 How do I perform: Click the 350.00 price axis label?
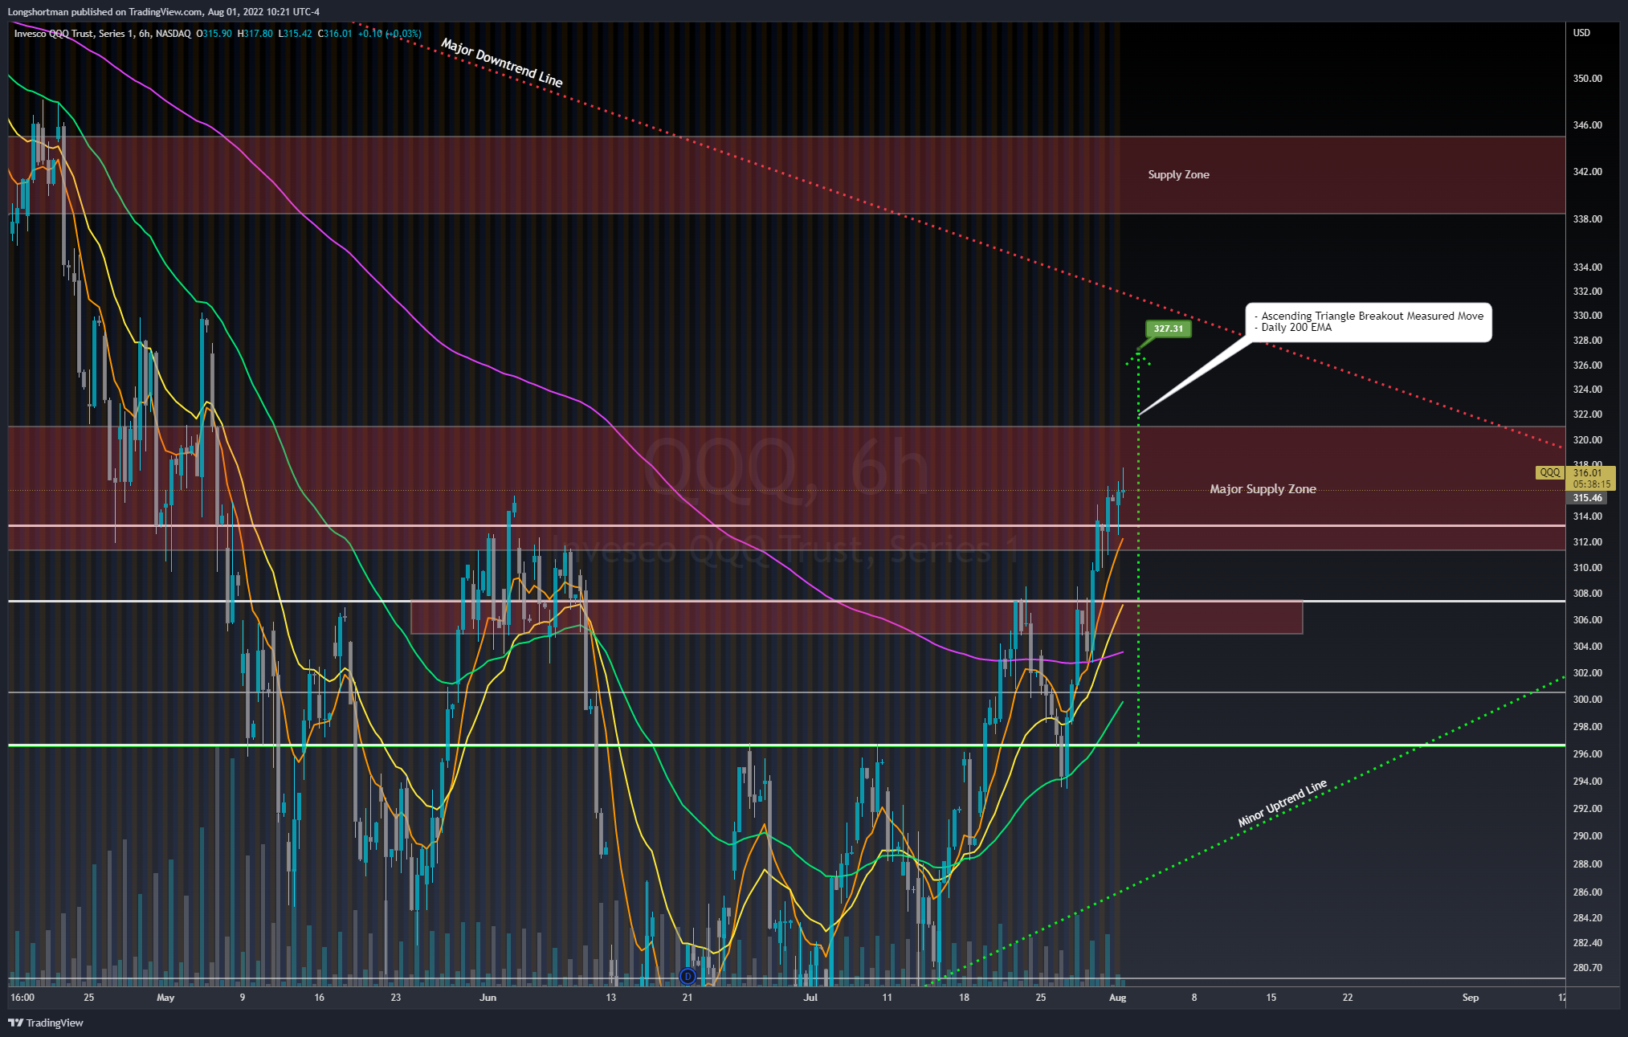(1587, 79)
